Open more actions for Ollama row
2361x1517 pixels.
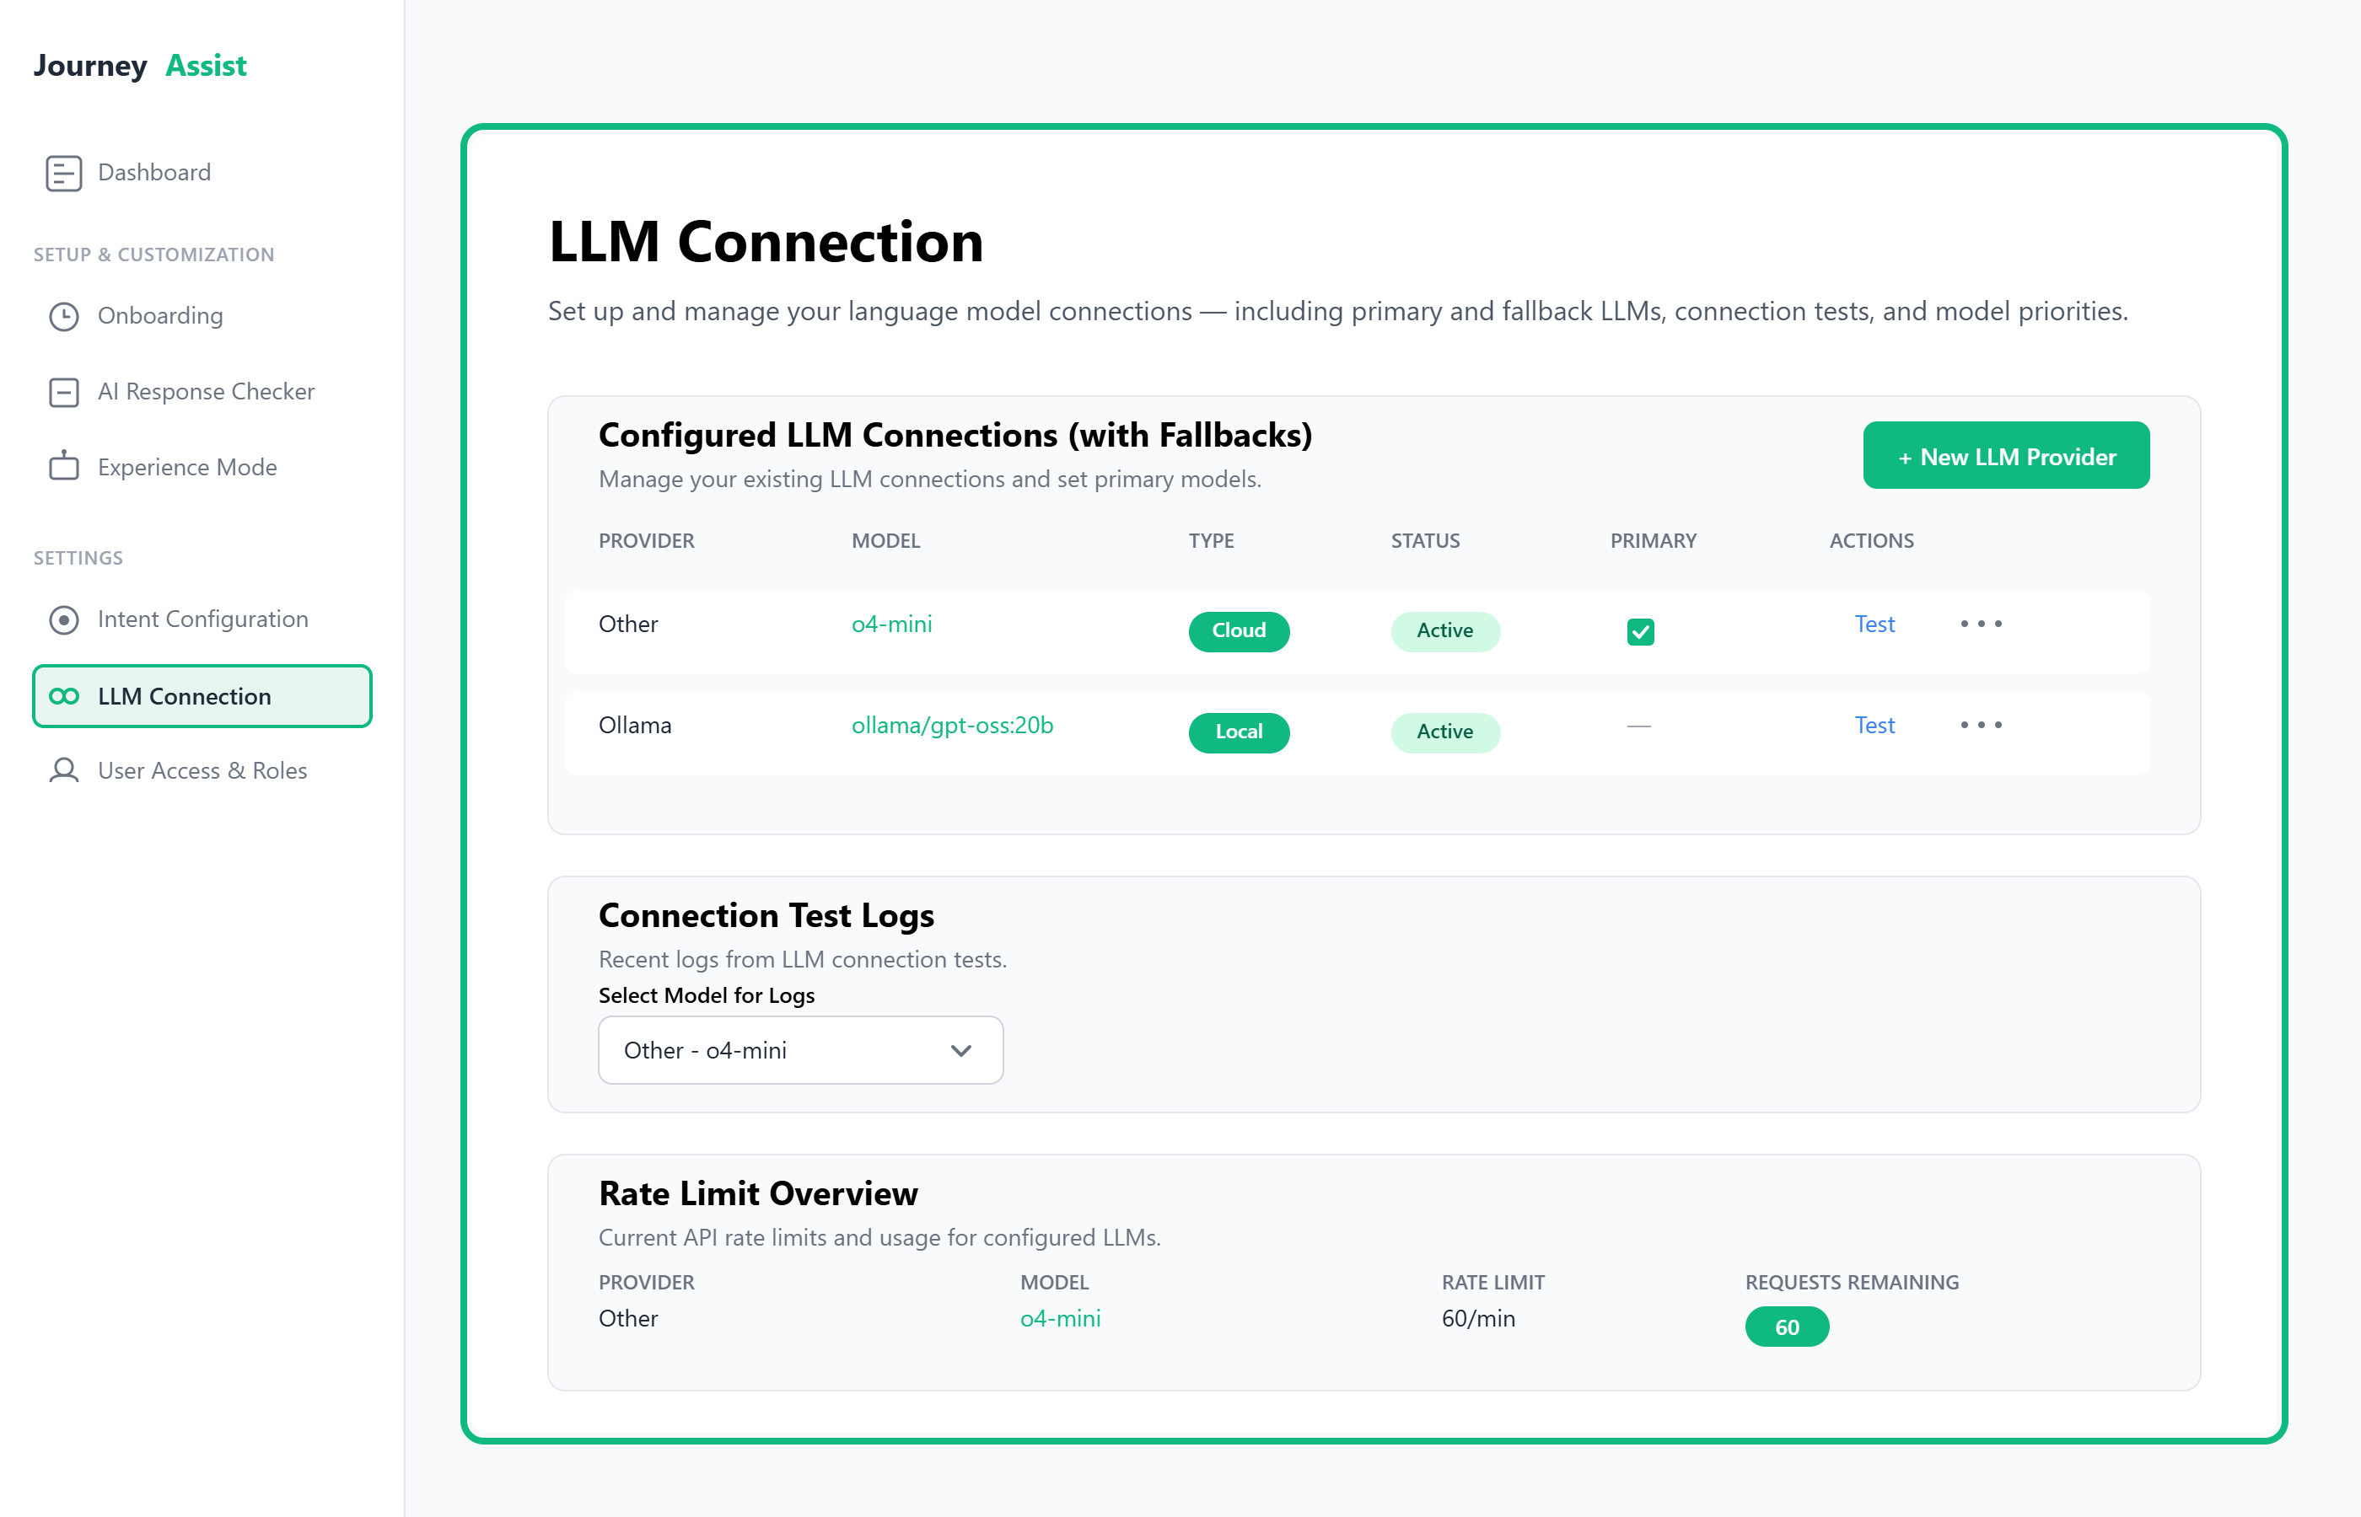[x=1981, y=725]
